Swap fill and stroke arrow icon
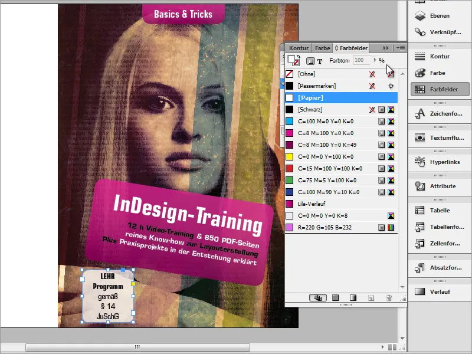This screenshot has height=354, width=472. pos(299,57)
